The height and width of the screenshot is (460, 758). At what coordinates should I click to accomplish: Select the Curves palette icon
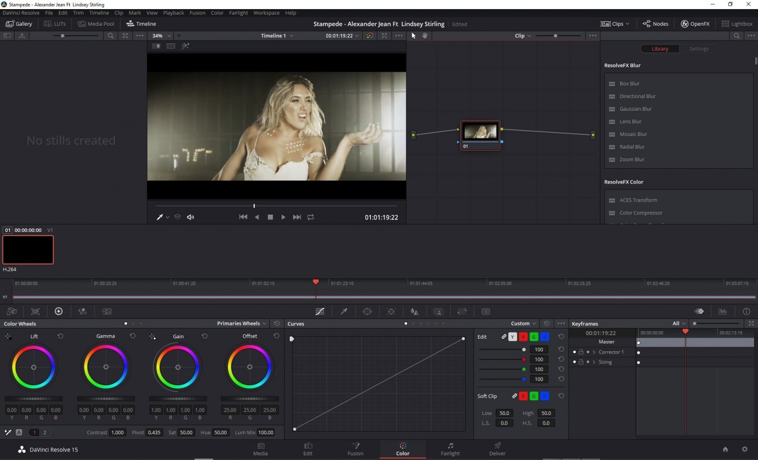click(x=320, y=311)
